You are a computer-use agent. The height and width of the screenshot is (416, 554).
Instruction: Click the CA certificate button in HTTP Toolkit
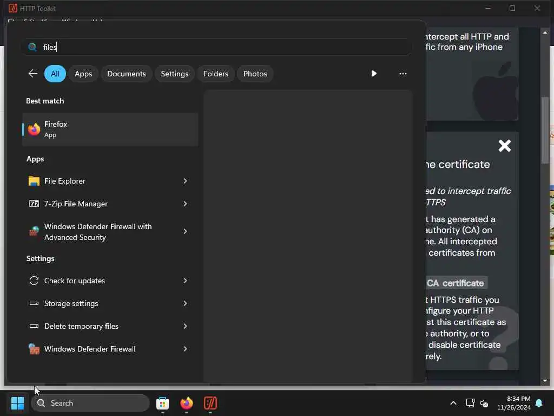point(457,283)
